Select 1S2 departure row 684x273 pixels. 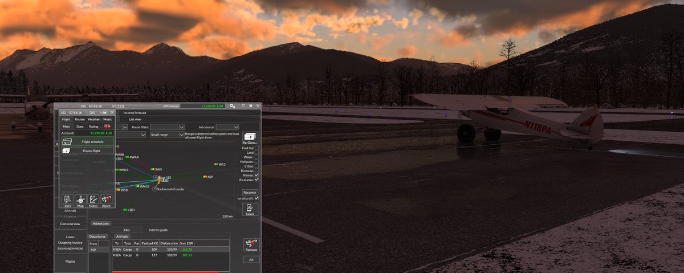pyautogui.click(x=98, y=249)
